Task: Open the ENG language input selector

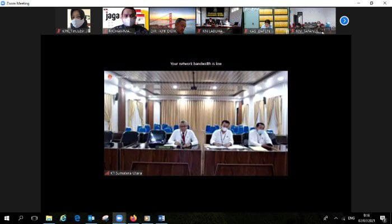Action: click(351, 218)
